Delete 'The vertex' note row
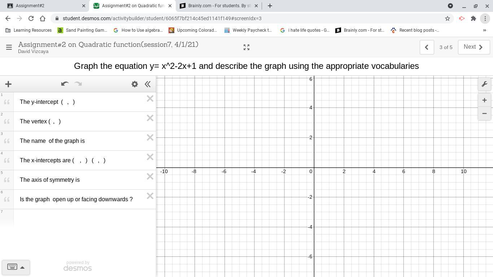 click(150, 118)
